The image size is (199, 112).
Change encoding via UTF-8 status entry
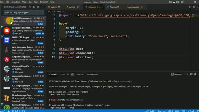point(170,111)
